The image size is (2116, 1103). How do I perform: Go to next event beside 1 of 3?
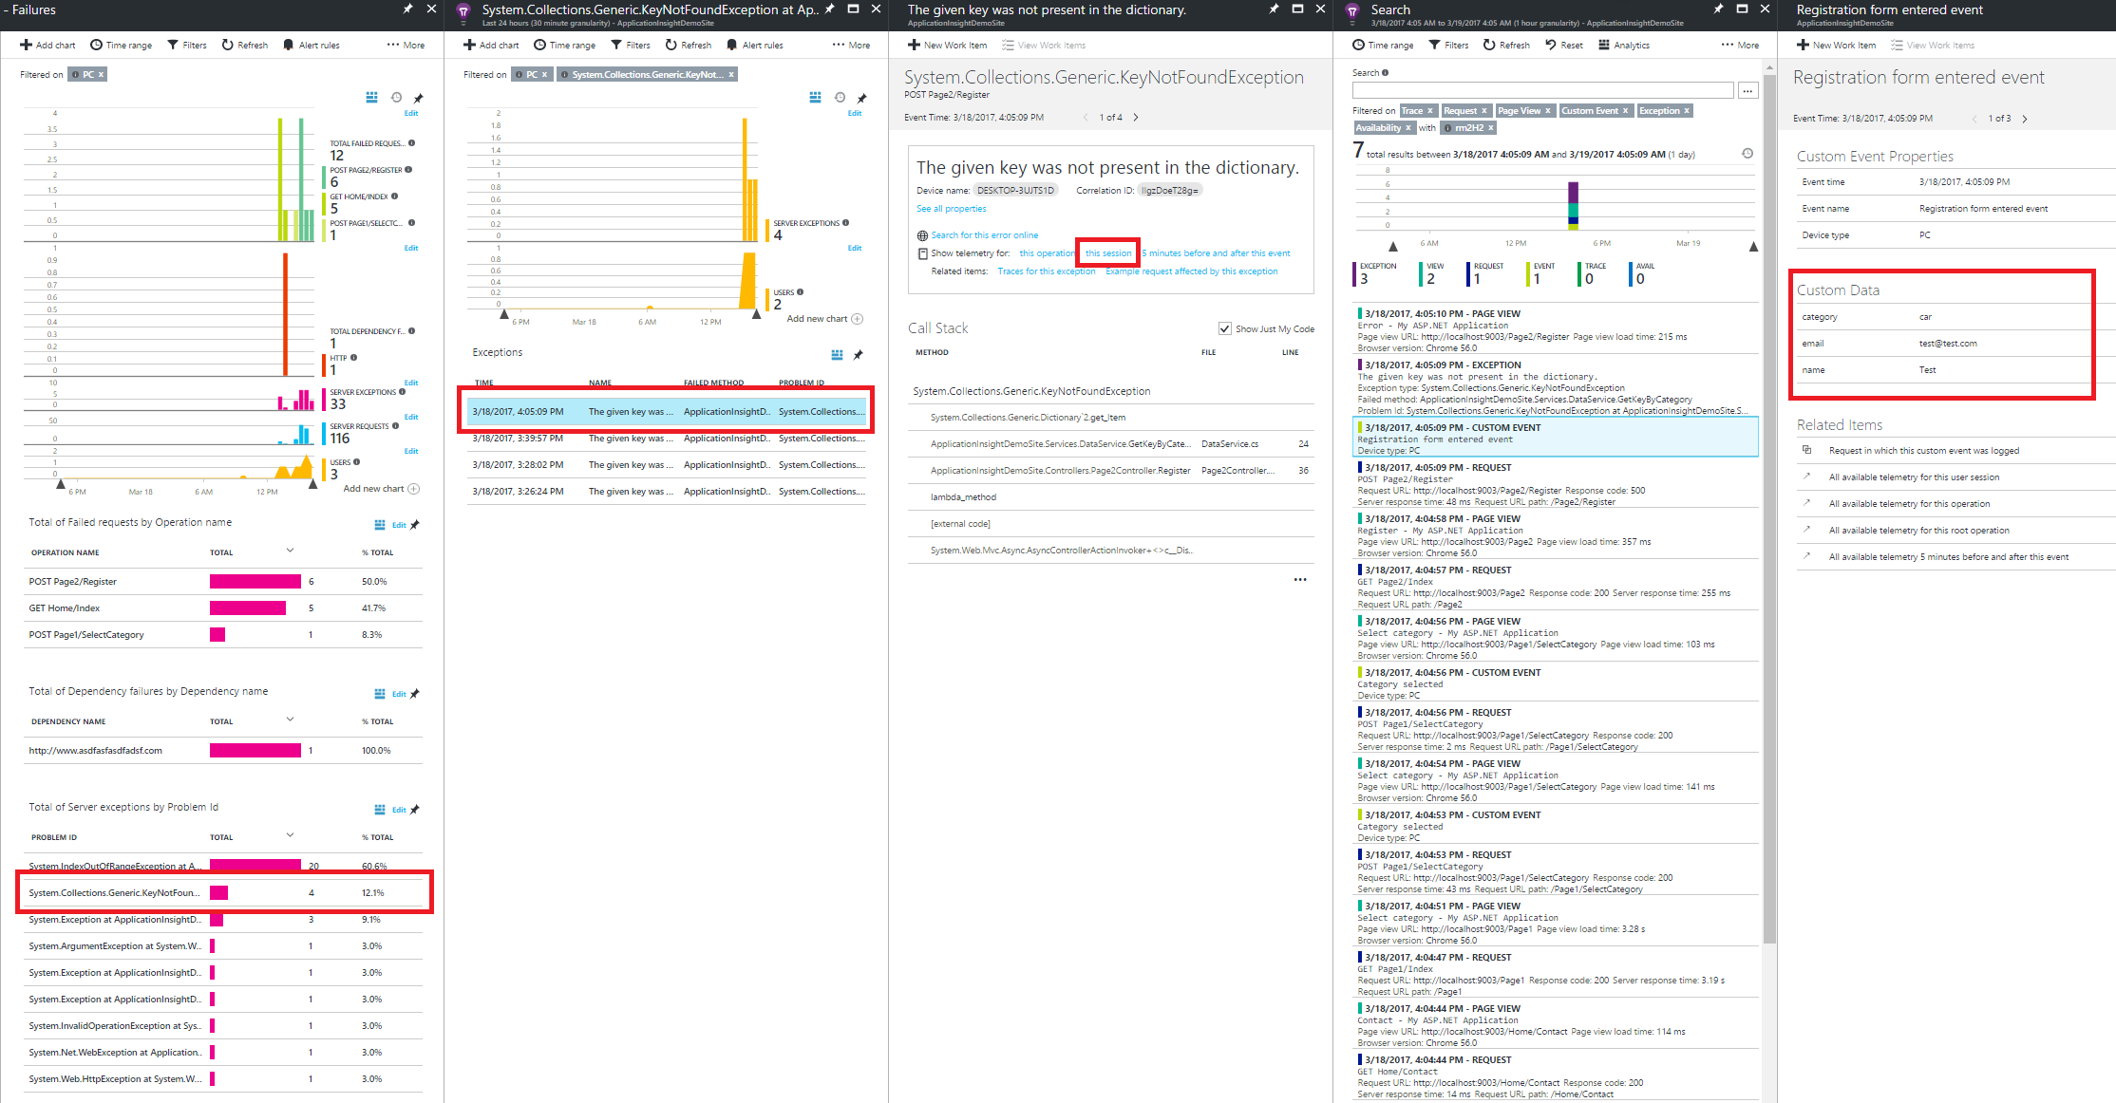(x=2025, y=119)
